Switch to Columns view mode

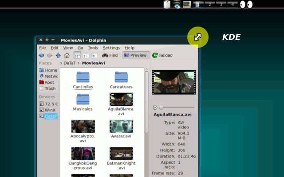pos(95,55)
